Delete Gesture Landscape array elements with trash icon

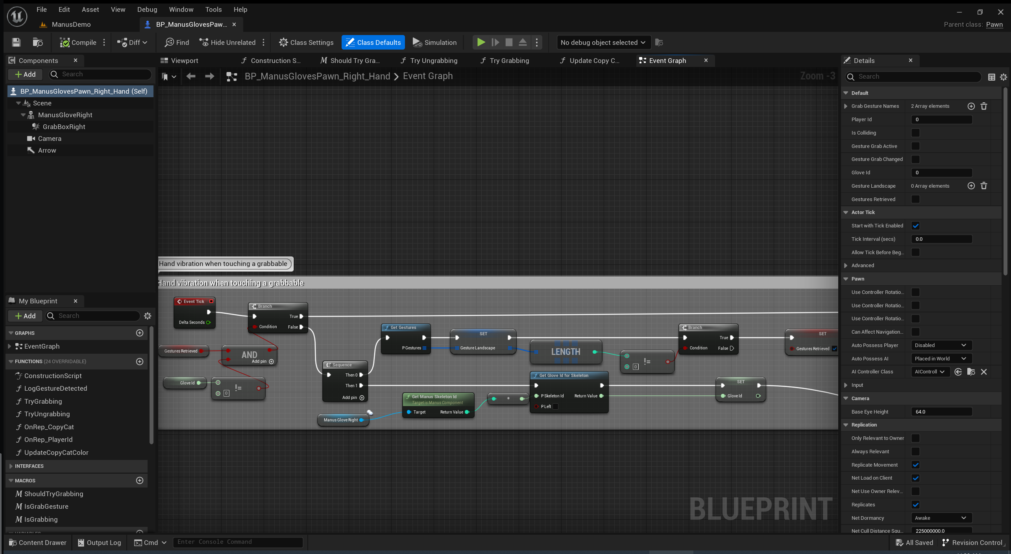point(983,186)
